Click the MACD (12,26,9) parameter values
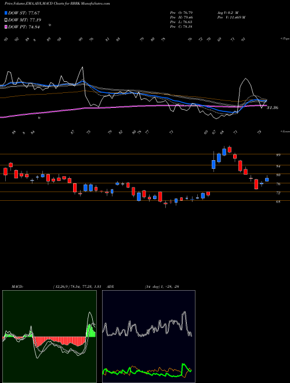 coord(77,287)
